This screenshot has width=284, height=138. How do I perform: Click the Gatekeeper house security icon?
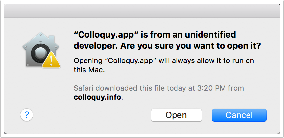[41, 50]
